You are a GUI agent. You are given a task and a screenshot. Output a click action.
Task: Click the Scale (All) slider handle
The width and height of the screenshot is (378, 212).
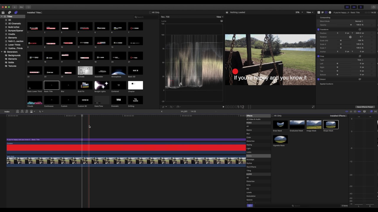pos(341,40)
